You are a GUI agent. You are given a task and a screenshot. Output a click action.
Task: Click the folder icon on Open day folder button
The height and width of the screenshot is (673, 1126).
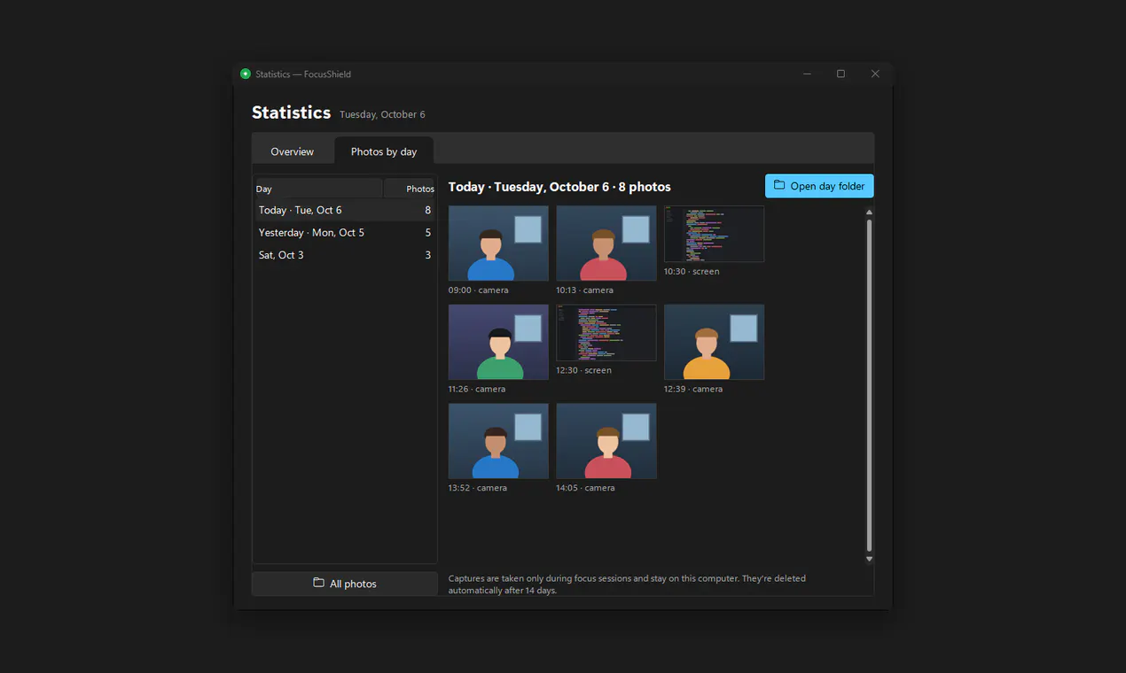click(x=779, y=186)
